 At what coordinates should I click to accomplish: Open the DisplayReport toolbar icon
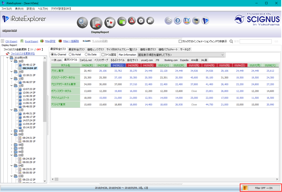pos(96,24)
